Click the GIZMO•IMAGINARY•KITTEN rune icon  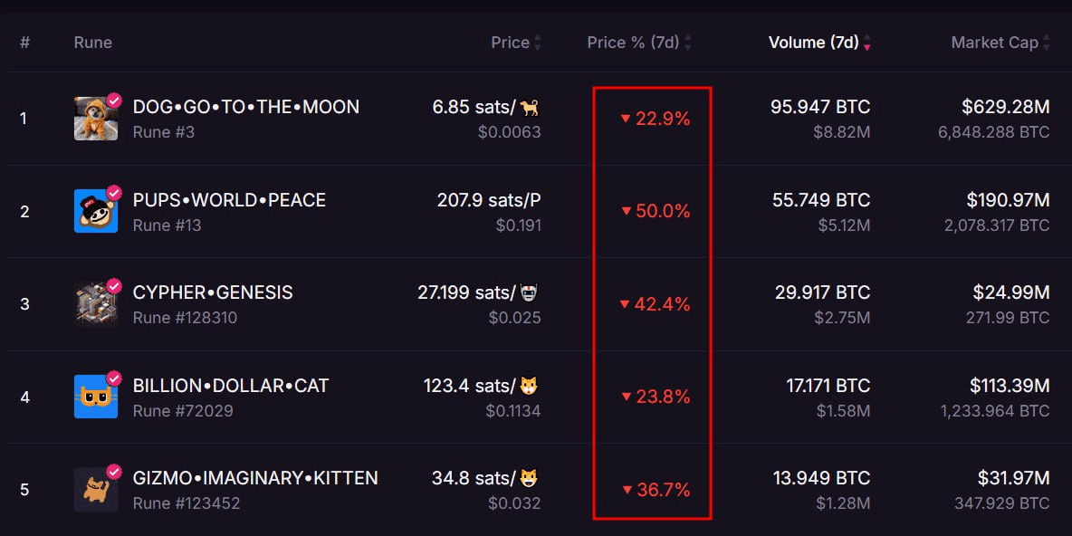[x=96, y=490]
